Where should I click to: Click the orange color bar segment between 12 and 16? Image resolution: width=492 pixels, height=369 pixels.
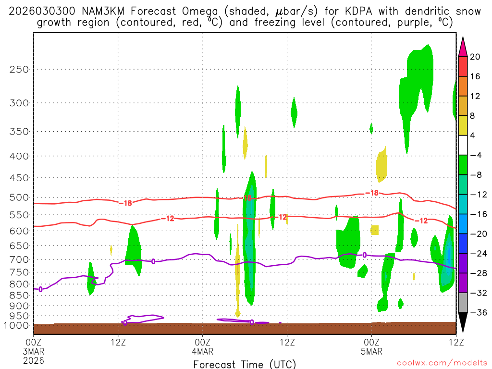tap(463, 86)
